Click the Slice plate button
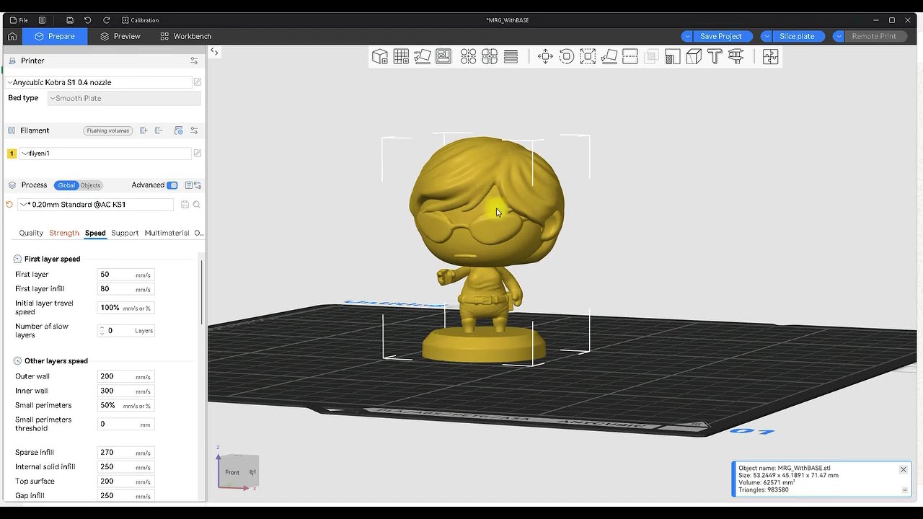923x519 pixels. point(797,36)
